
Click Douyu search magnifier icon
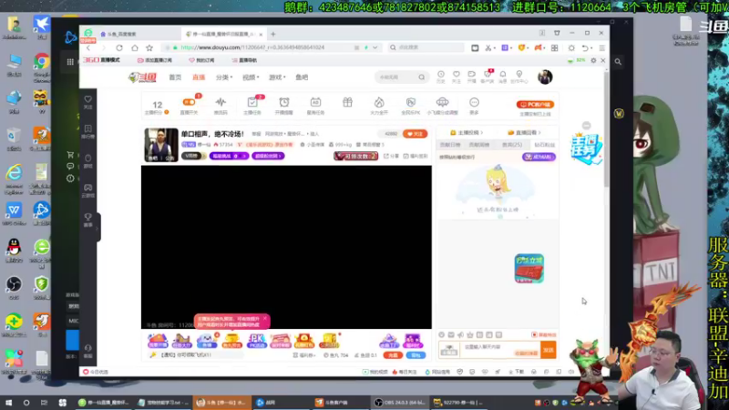tap(421, 77)
